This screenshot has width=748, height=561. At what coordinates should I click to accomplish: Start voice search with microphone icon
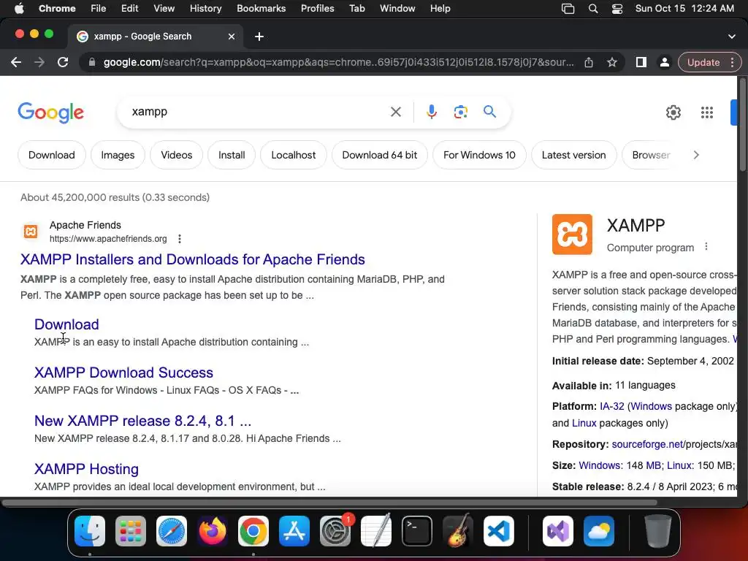pyautogui.click(x=431, y=112)
